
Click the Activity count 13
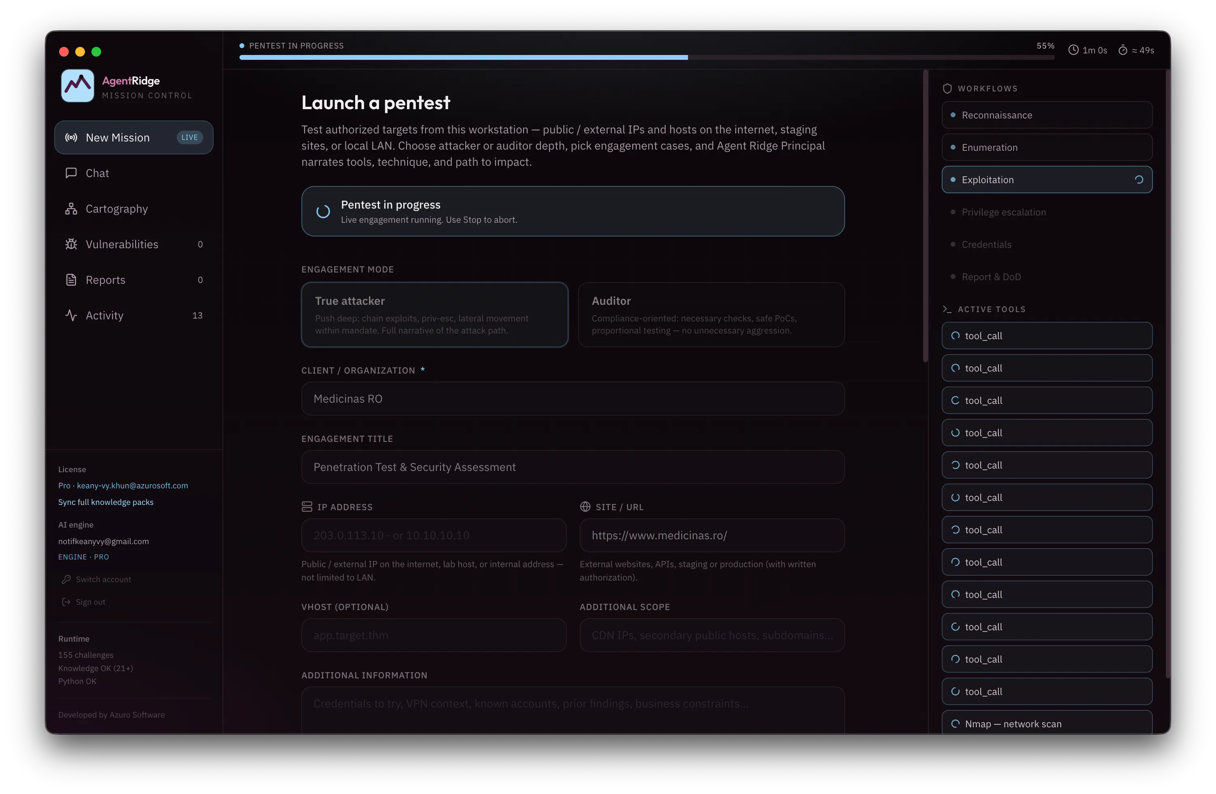click(x=197, y=316)
